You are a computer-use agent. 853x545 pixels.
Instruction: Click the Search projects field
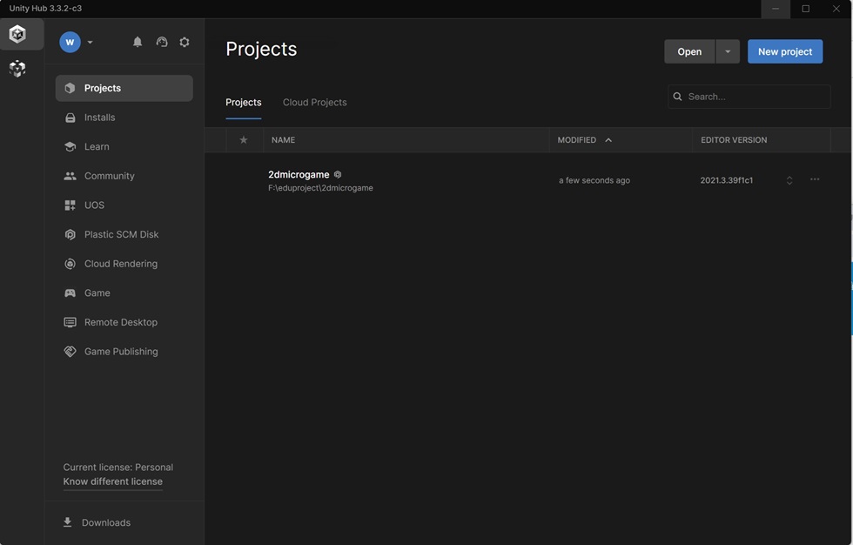click(749, 97)
